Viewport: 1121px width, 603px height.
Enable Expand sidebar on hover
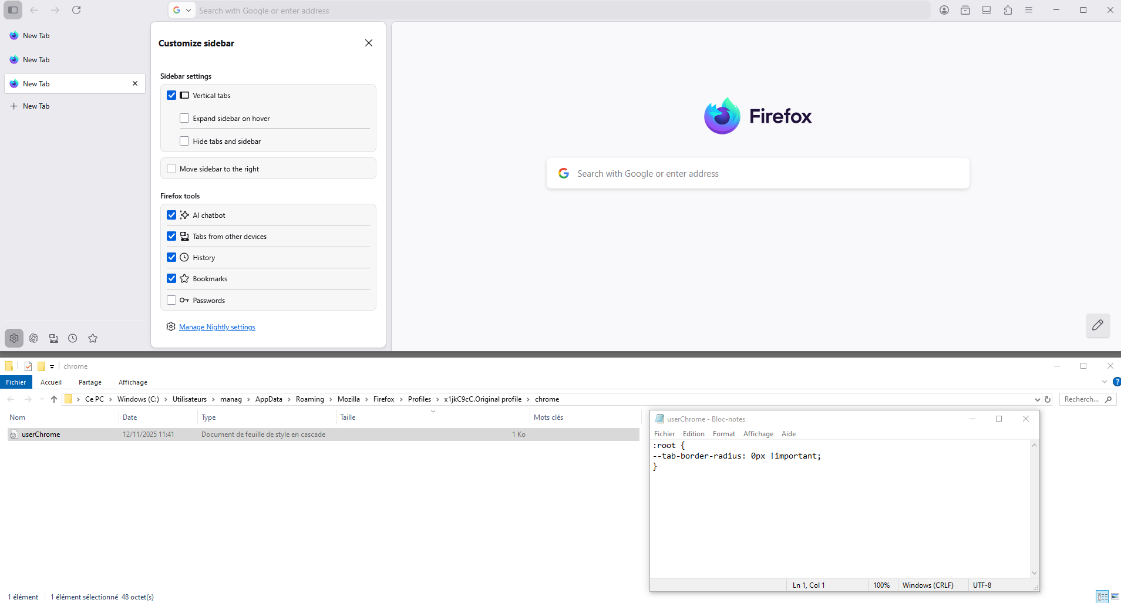tap(184, 118)
